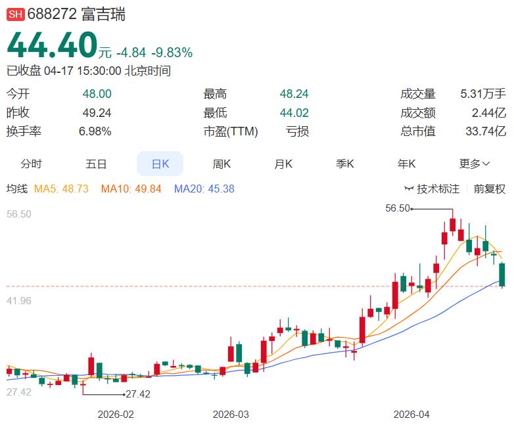The width and height of the screenshot is (514, 431).
Task: Click the red SH exchange badge
Action: (x=16, y=14)
